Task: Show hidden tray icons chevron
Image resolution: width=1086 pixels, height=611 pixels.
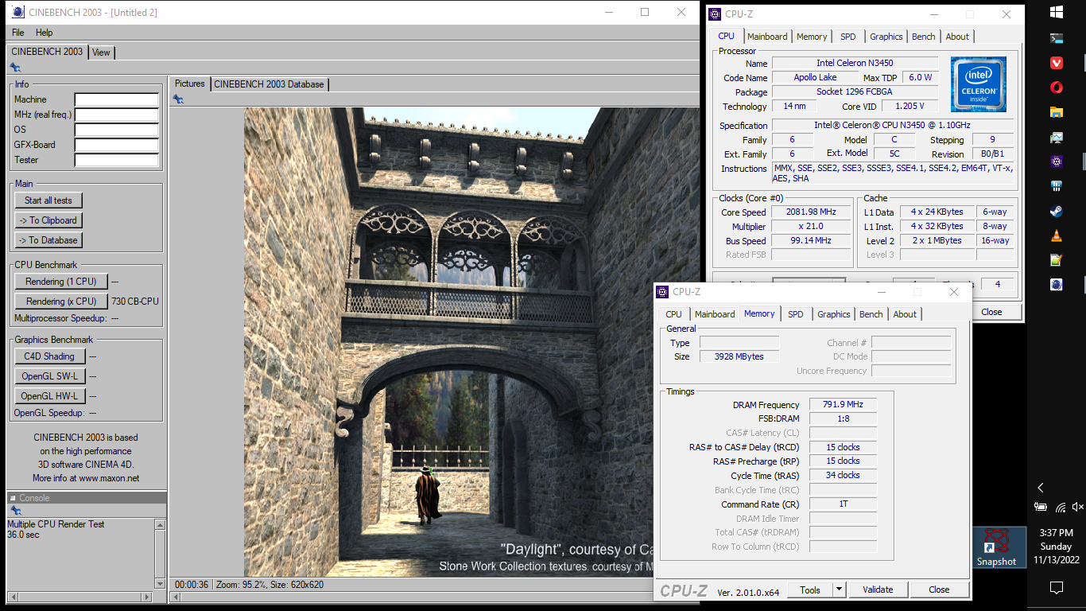Action: point(1041,488)
